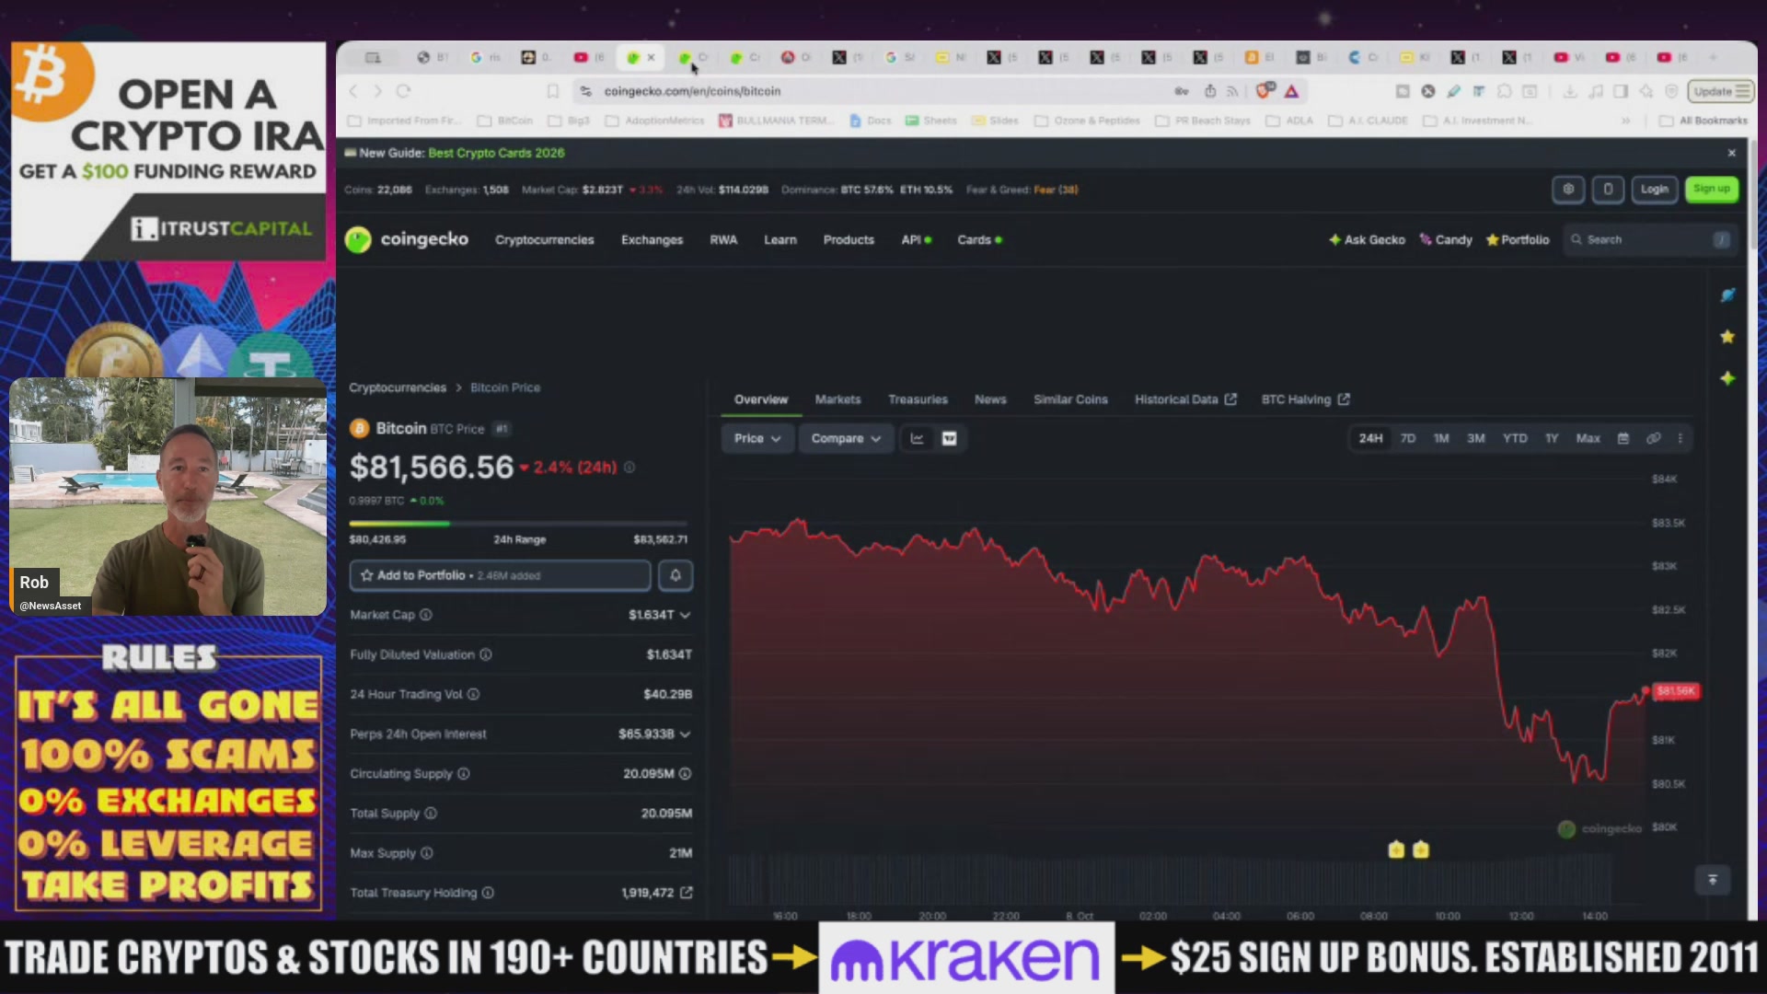
Task: Click the 24h Range price bar
Action: pos(518,524)
